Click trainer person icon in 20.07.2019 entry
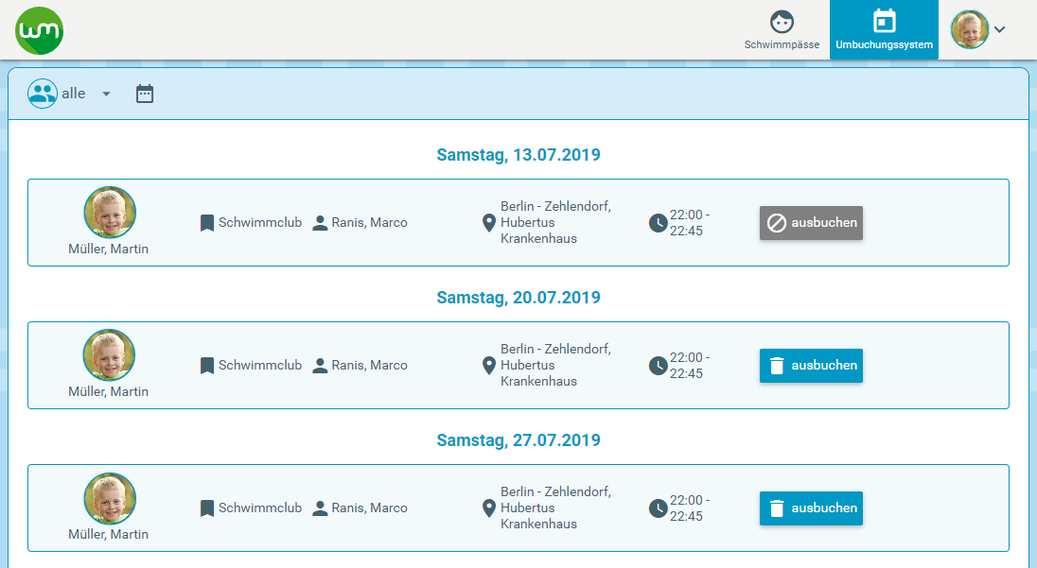 point(320,366)
